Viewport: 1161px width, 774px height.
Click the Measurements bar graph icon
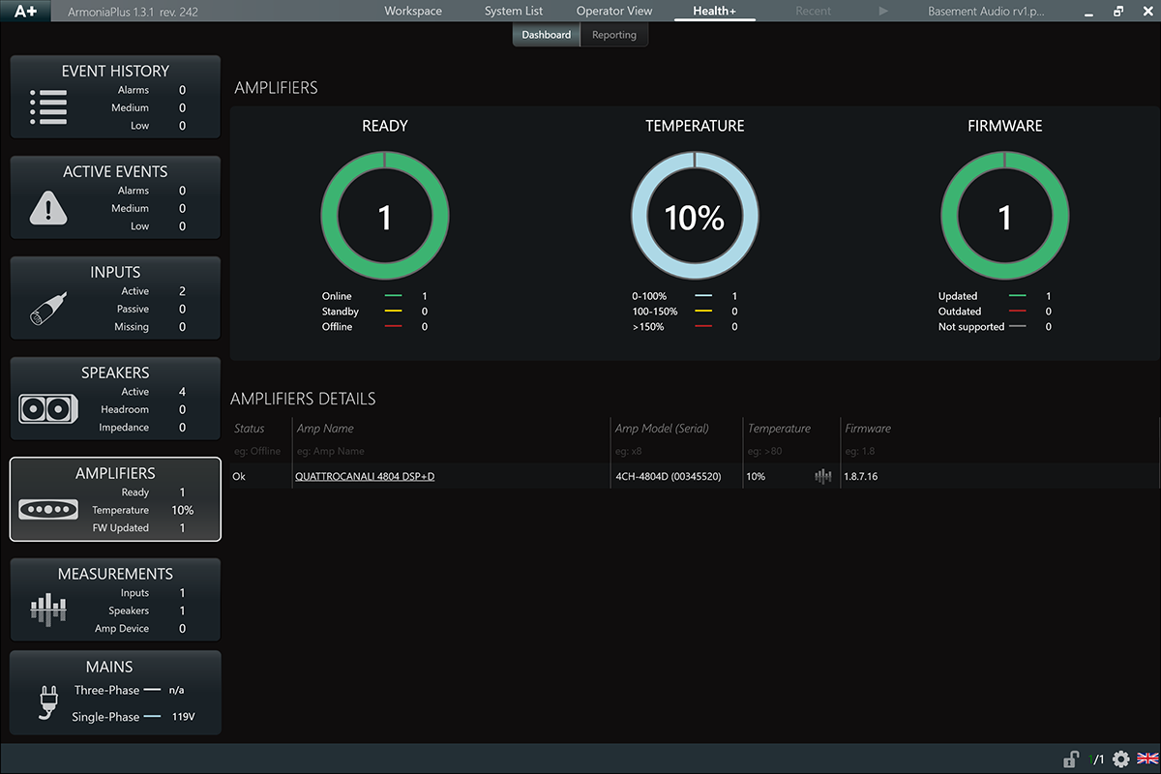tap(48, 610)
